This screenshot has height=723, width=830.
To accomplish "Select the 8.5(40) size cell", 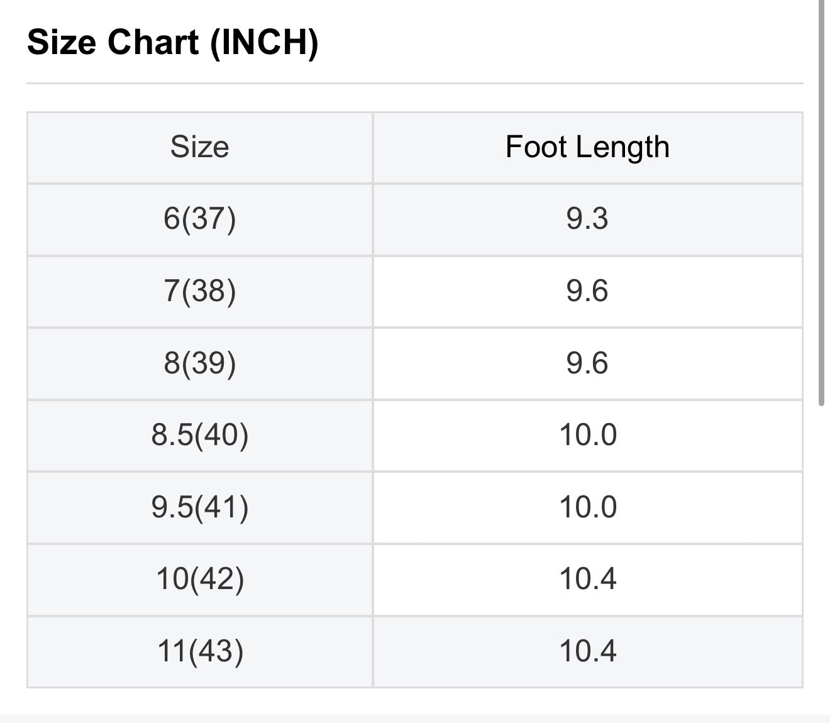I will [199, 435].
